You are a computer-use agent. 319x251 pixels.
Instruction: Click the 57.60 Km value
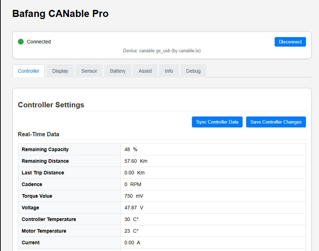click(136, 161)
